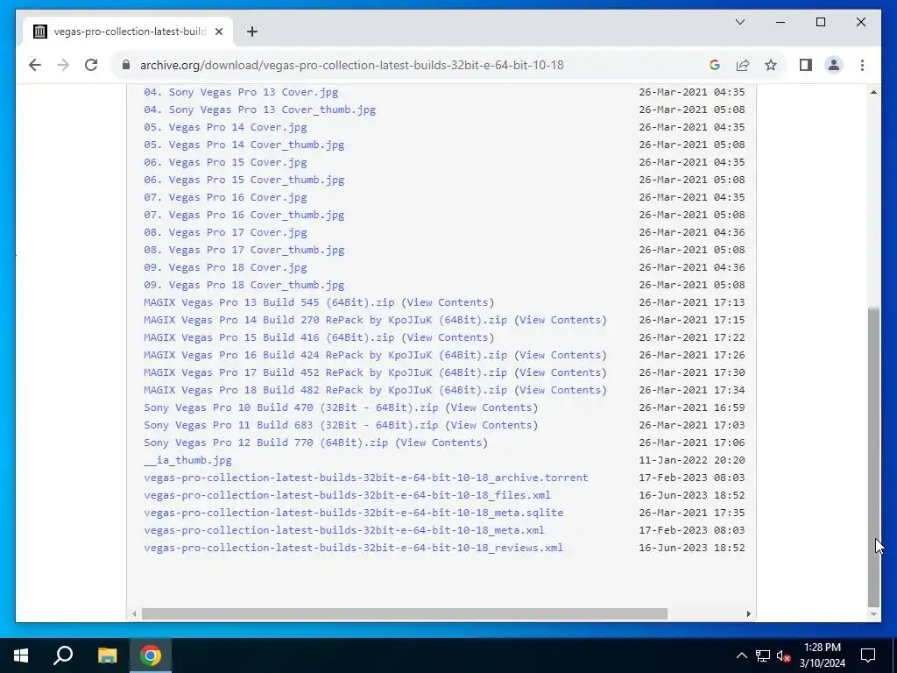Image resolution: width=897 pixels, height=673 pixels.
Task: Download the _archive.torrent file
Action: click(x=366, y=478)
